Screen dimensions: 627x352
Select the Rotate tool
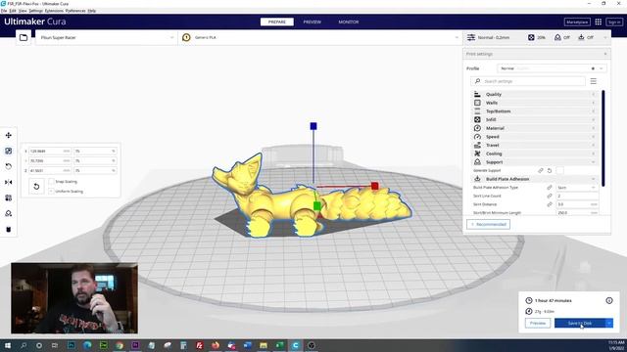[9, 166]
